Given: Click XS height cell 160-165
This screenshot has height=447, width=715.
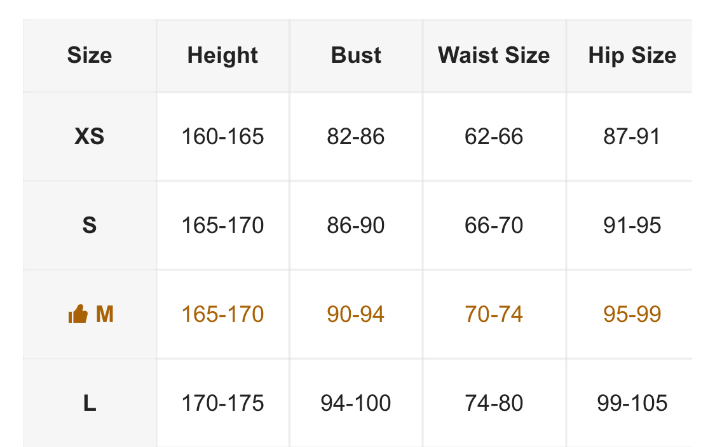Looking at the screenshot, I should [x=222, y=137].
